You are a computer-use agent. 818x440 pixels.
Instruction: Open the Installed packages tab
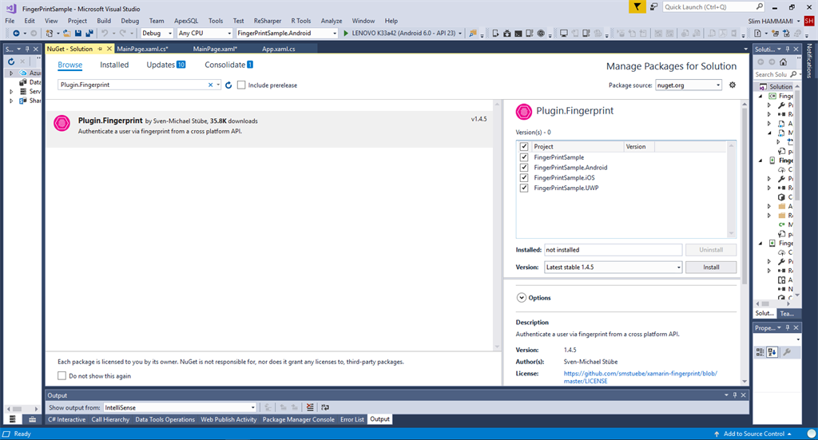pyautogui.click(x=114, y=65)
